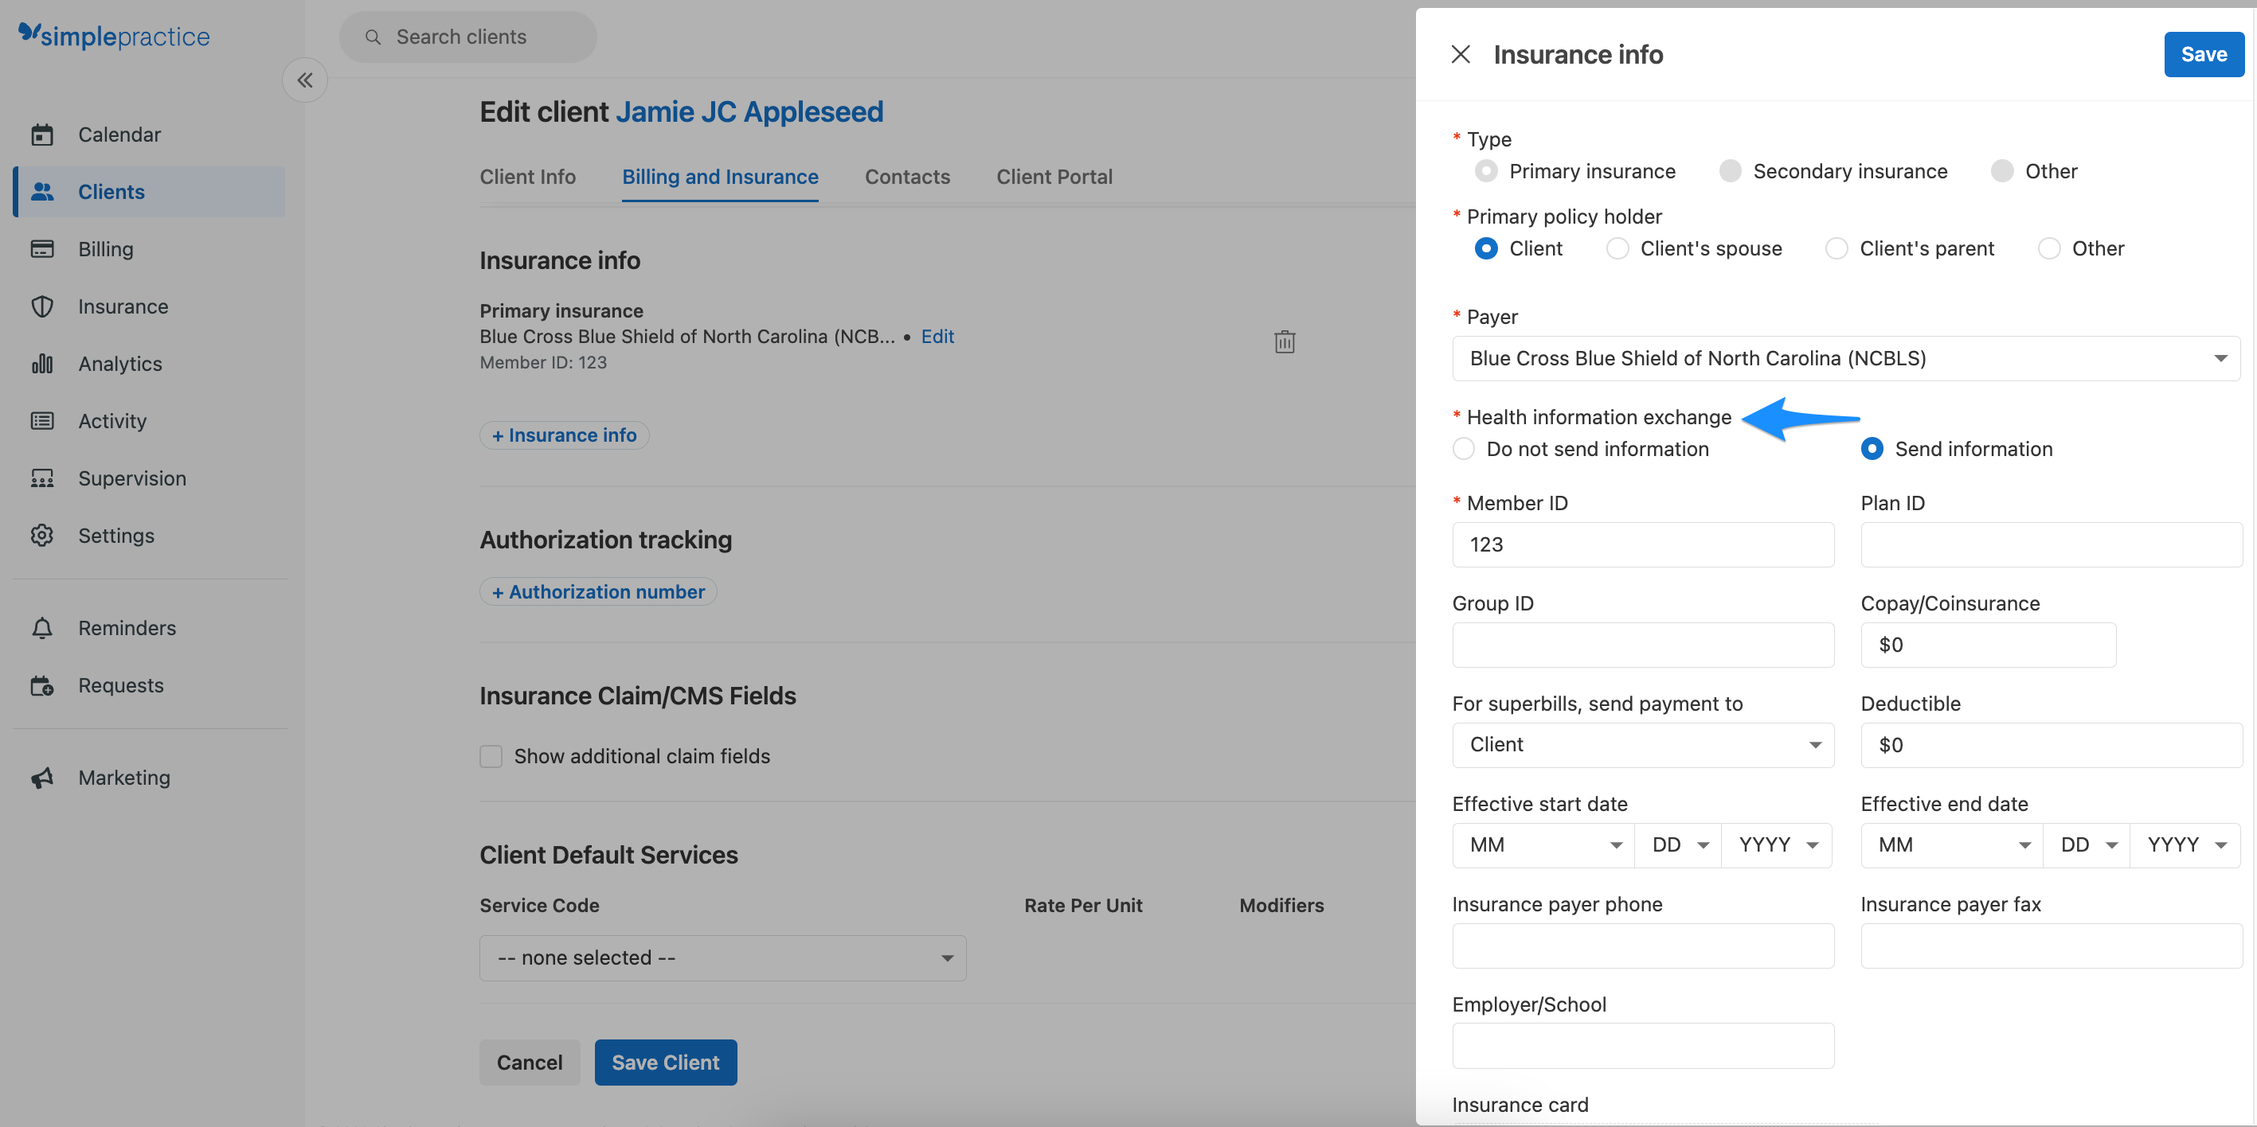Click the Employer/School field
Image resolution: width=2257 pixels, height=1127 pixels.
[1643, 1046]
